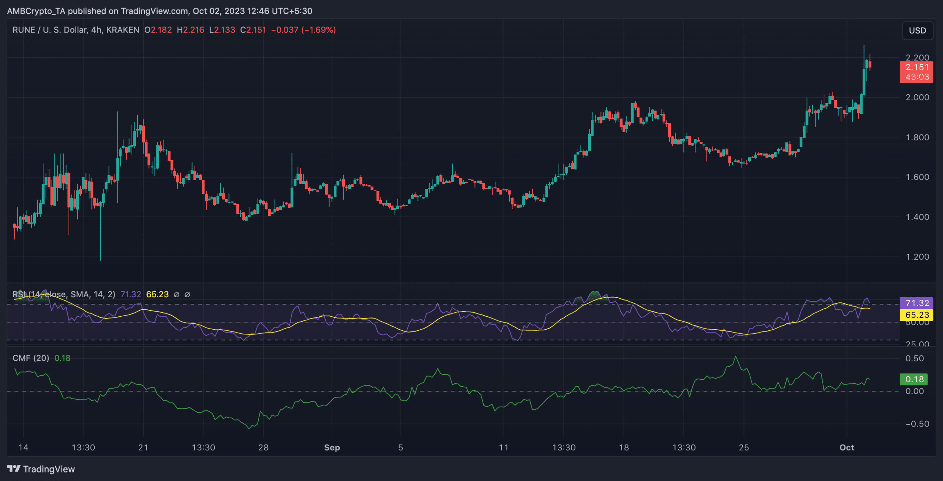This screenshot has width=943, height=481.
Task: Click the 2.200 price axis label
Action: [x=917, y=57]
